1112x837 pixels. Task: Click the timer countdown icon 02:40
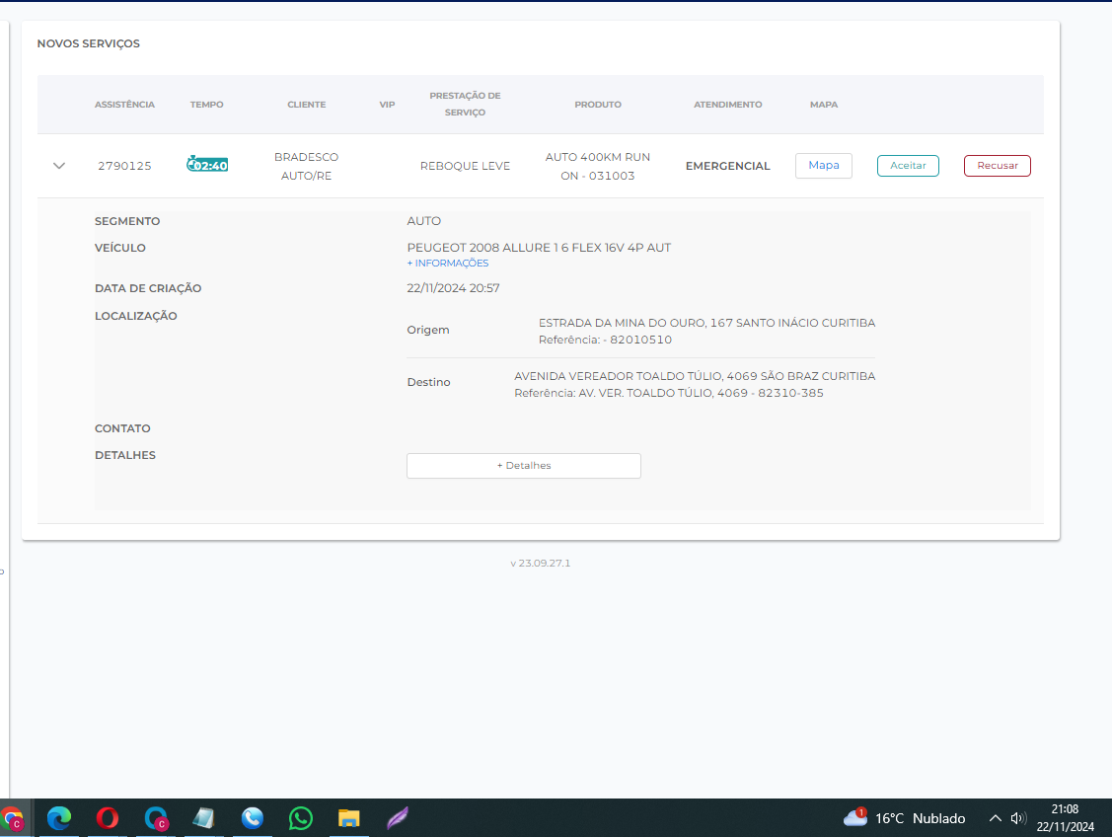pos(207,165)
